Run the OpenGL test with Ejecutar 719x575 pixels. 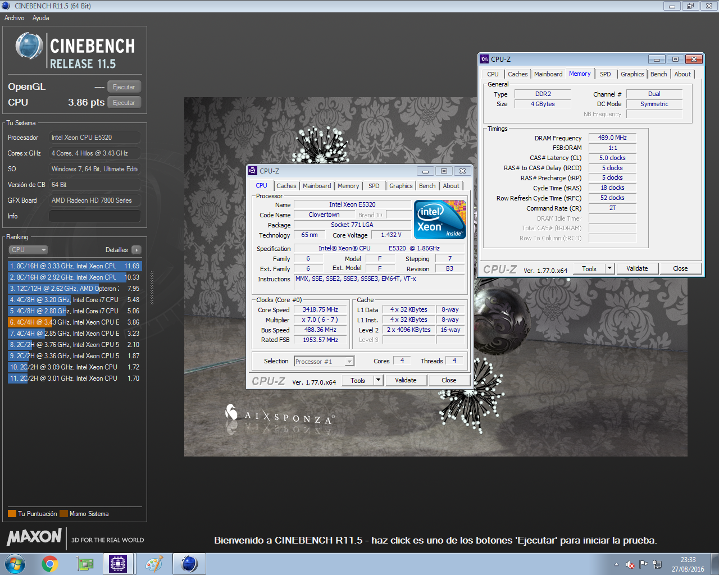pyautogui.click(x=124, y=87)
